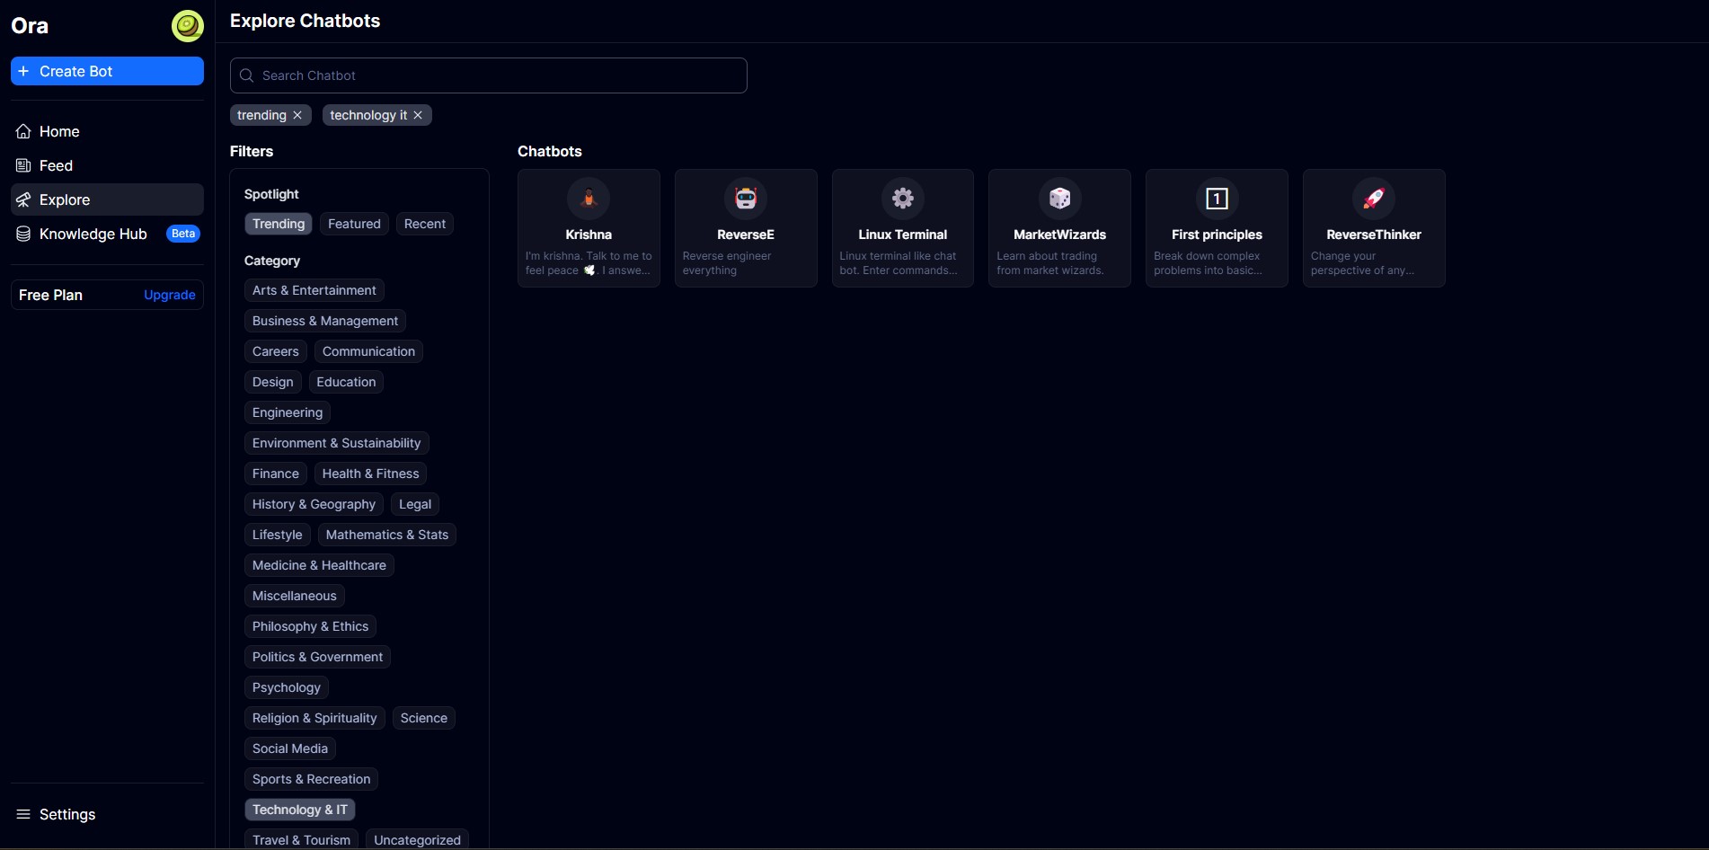The image size is (1709, 850).
Task: Click the ReverseE robot avatar icon
Action: [x=746, y=199]
